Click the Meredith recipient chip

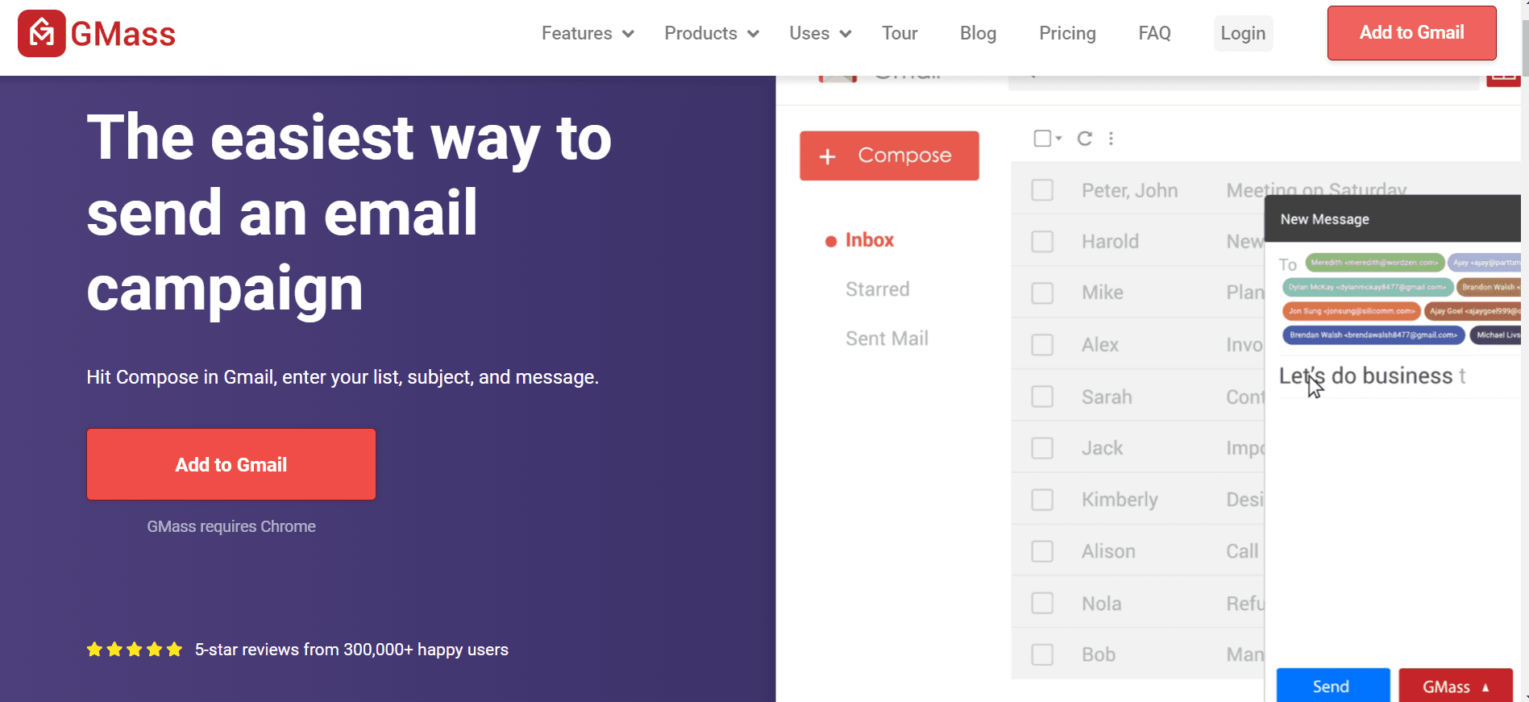click(x=1374, y=263)
